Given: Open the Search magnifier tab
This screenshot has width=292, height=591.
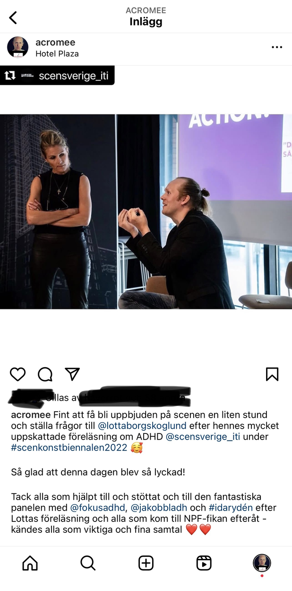Looking at the screenshot, I should pos(88,563).
